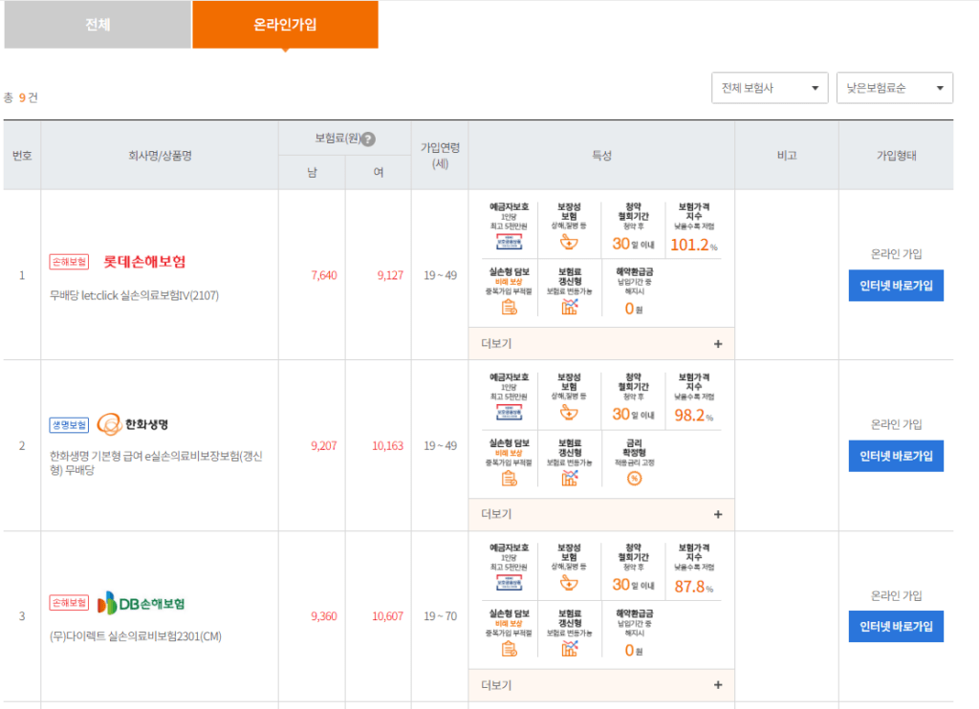Click product name 무배당 let:click 실손의료보험IV(2107)
979x709 pixels.
pyautogui.click(x=134, y=295)
